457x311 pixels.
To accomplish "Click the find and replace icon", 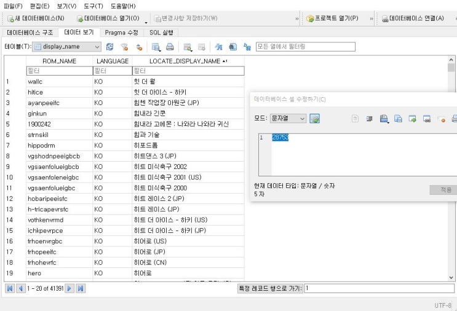I will [247, 47].
